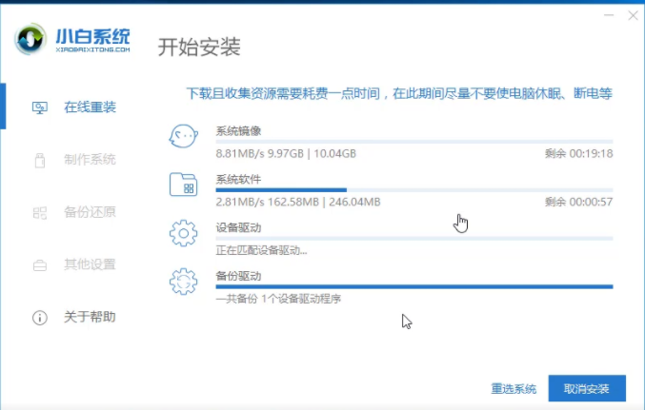Click the 制作系统 USB drive icon
Viewport: 645px width, 410px height.
pyautogui.click(x=40, y=160)
